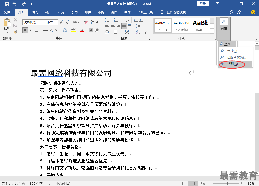This screenshot has width=259, height=186.
Task: Open the Font dialog launcher
Action: coord(100,39)
